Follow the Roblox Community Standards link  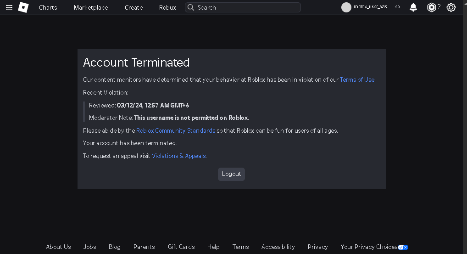coord(176,130)
